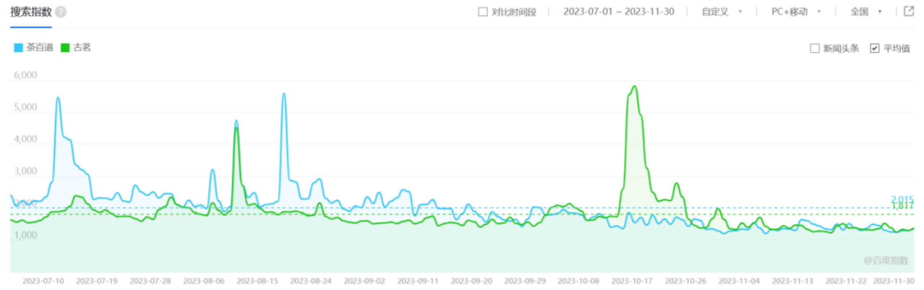924x290 pixels.
Task: Uncheck the 平均值 checkbox
Action: click(x=875, y=48)
